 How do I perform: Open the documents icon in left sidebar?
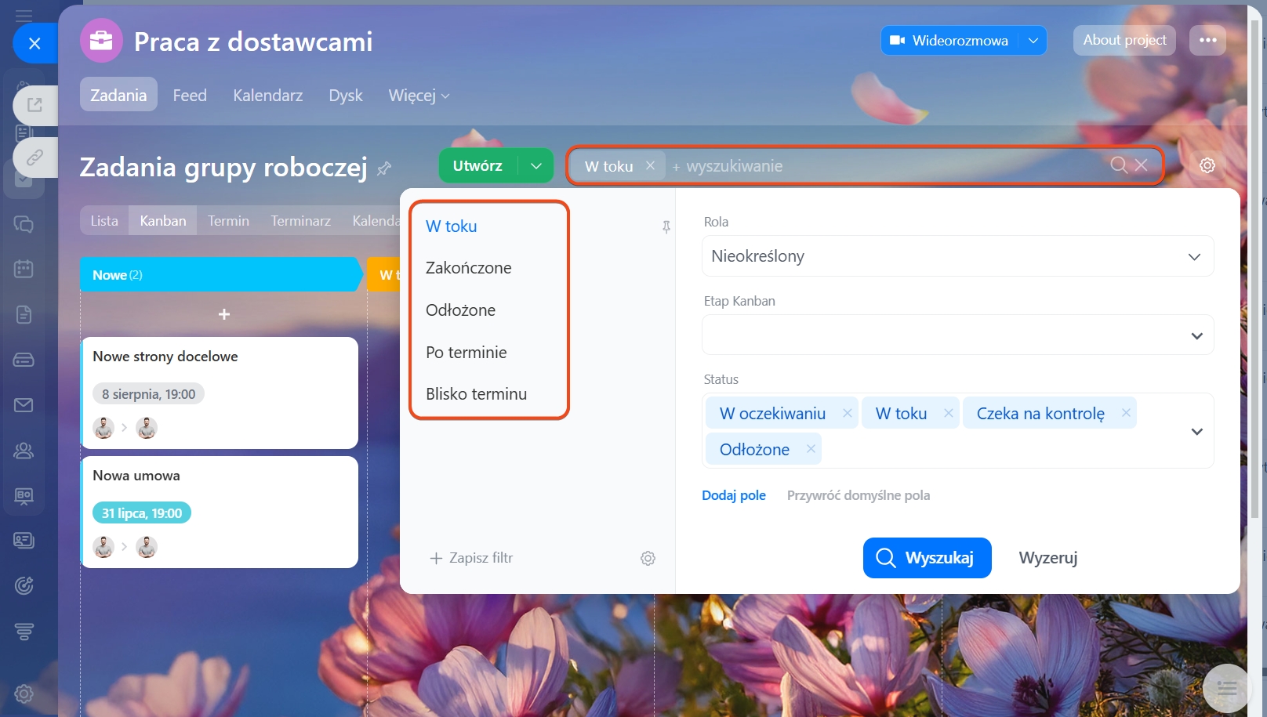24,314
